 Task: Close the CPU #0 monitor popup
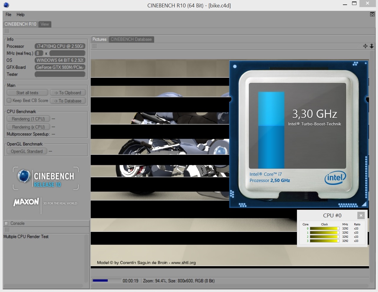(x=361, y=215)
